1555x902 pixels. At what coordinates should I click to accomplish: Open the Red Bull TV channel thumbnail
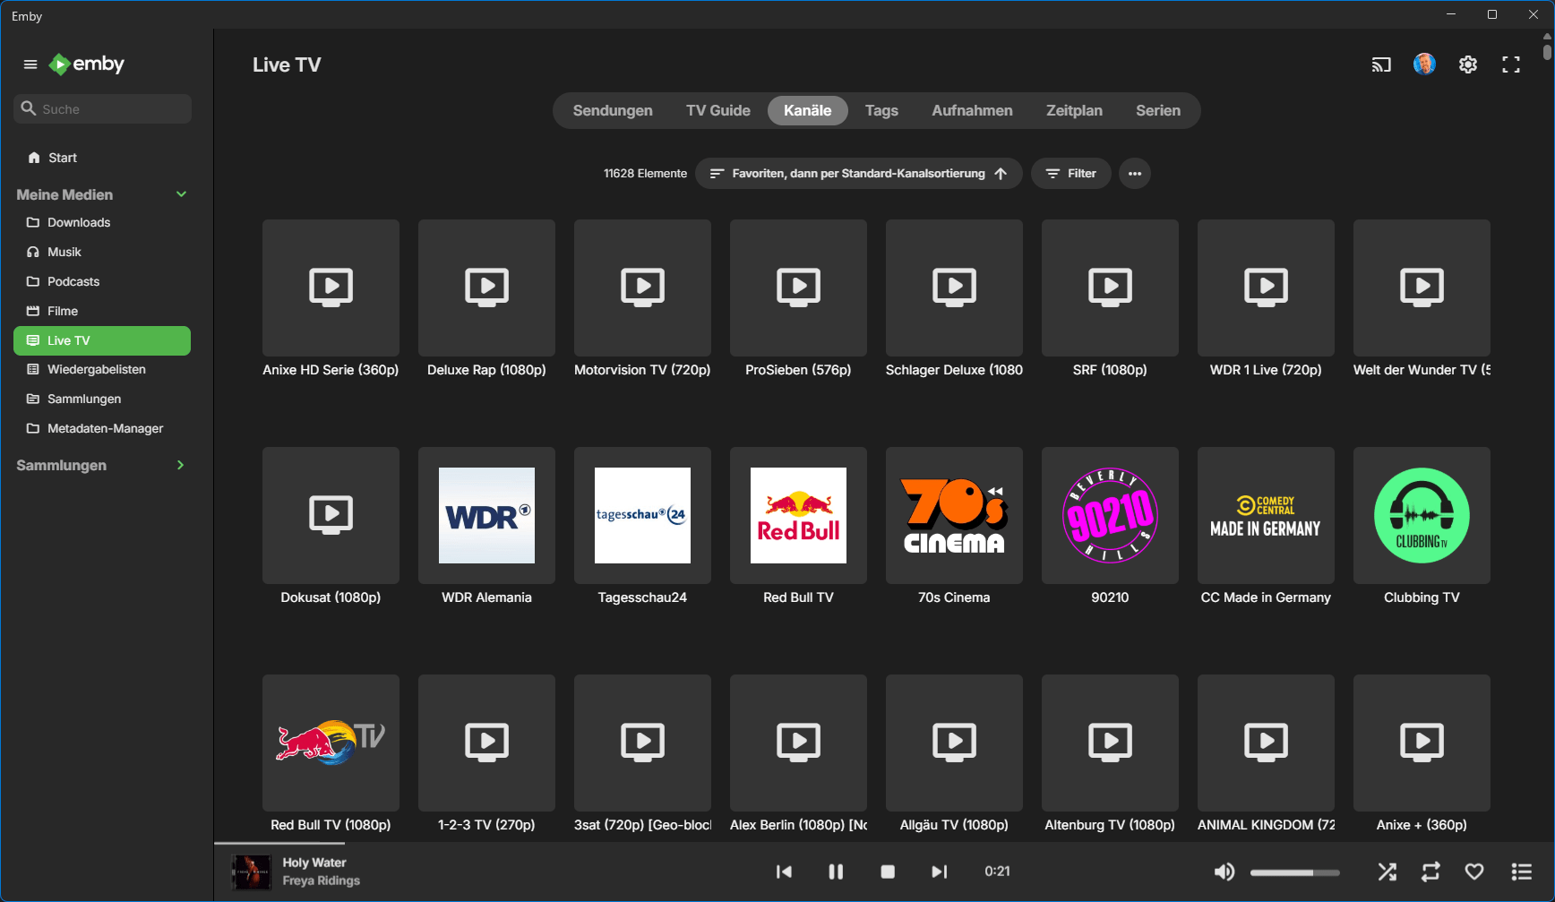[798, 516]
